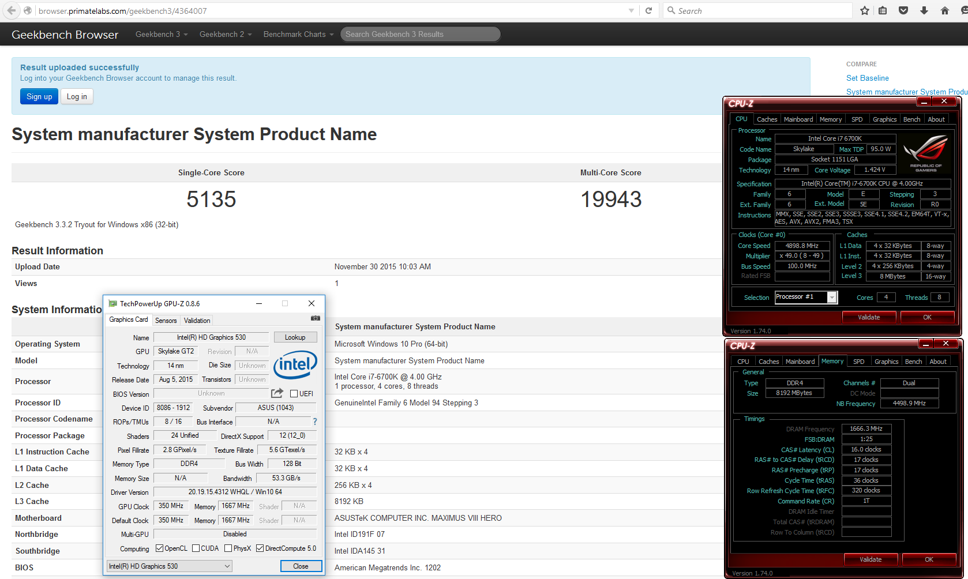Open the bookmarks list icon in browser toolbar
The width and height of the screenshot is (968, 579).
(x=883, y=10)
